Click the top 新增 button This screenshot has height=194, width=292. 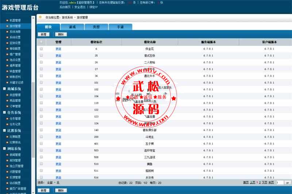[x=43, y=34]
